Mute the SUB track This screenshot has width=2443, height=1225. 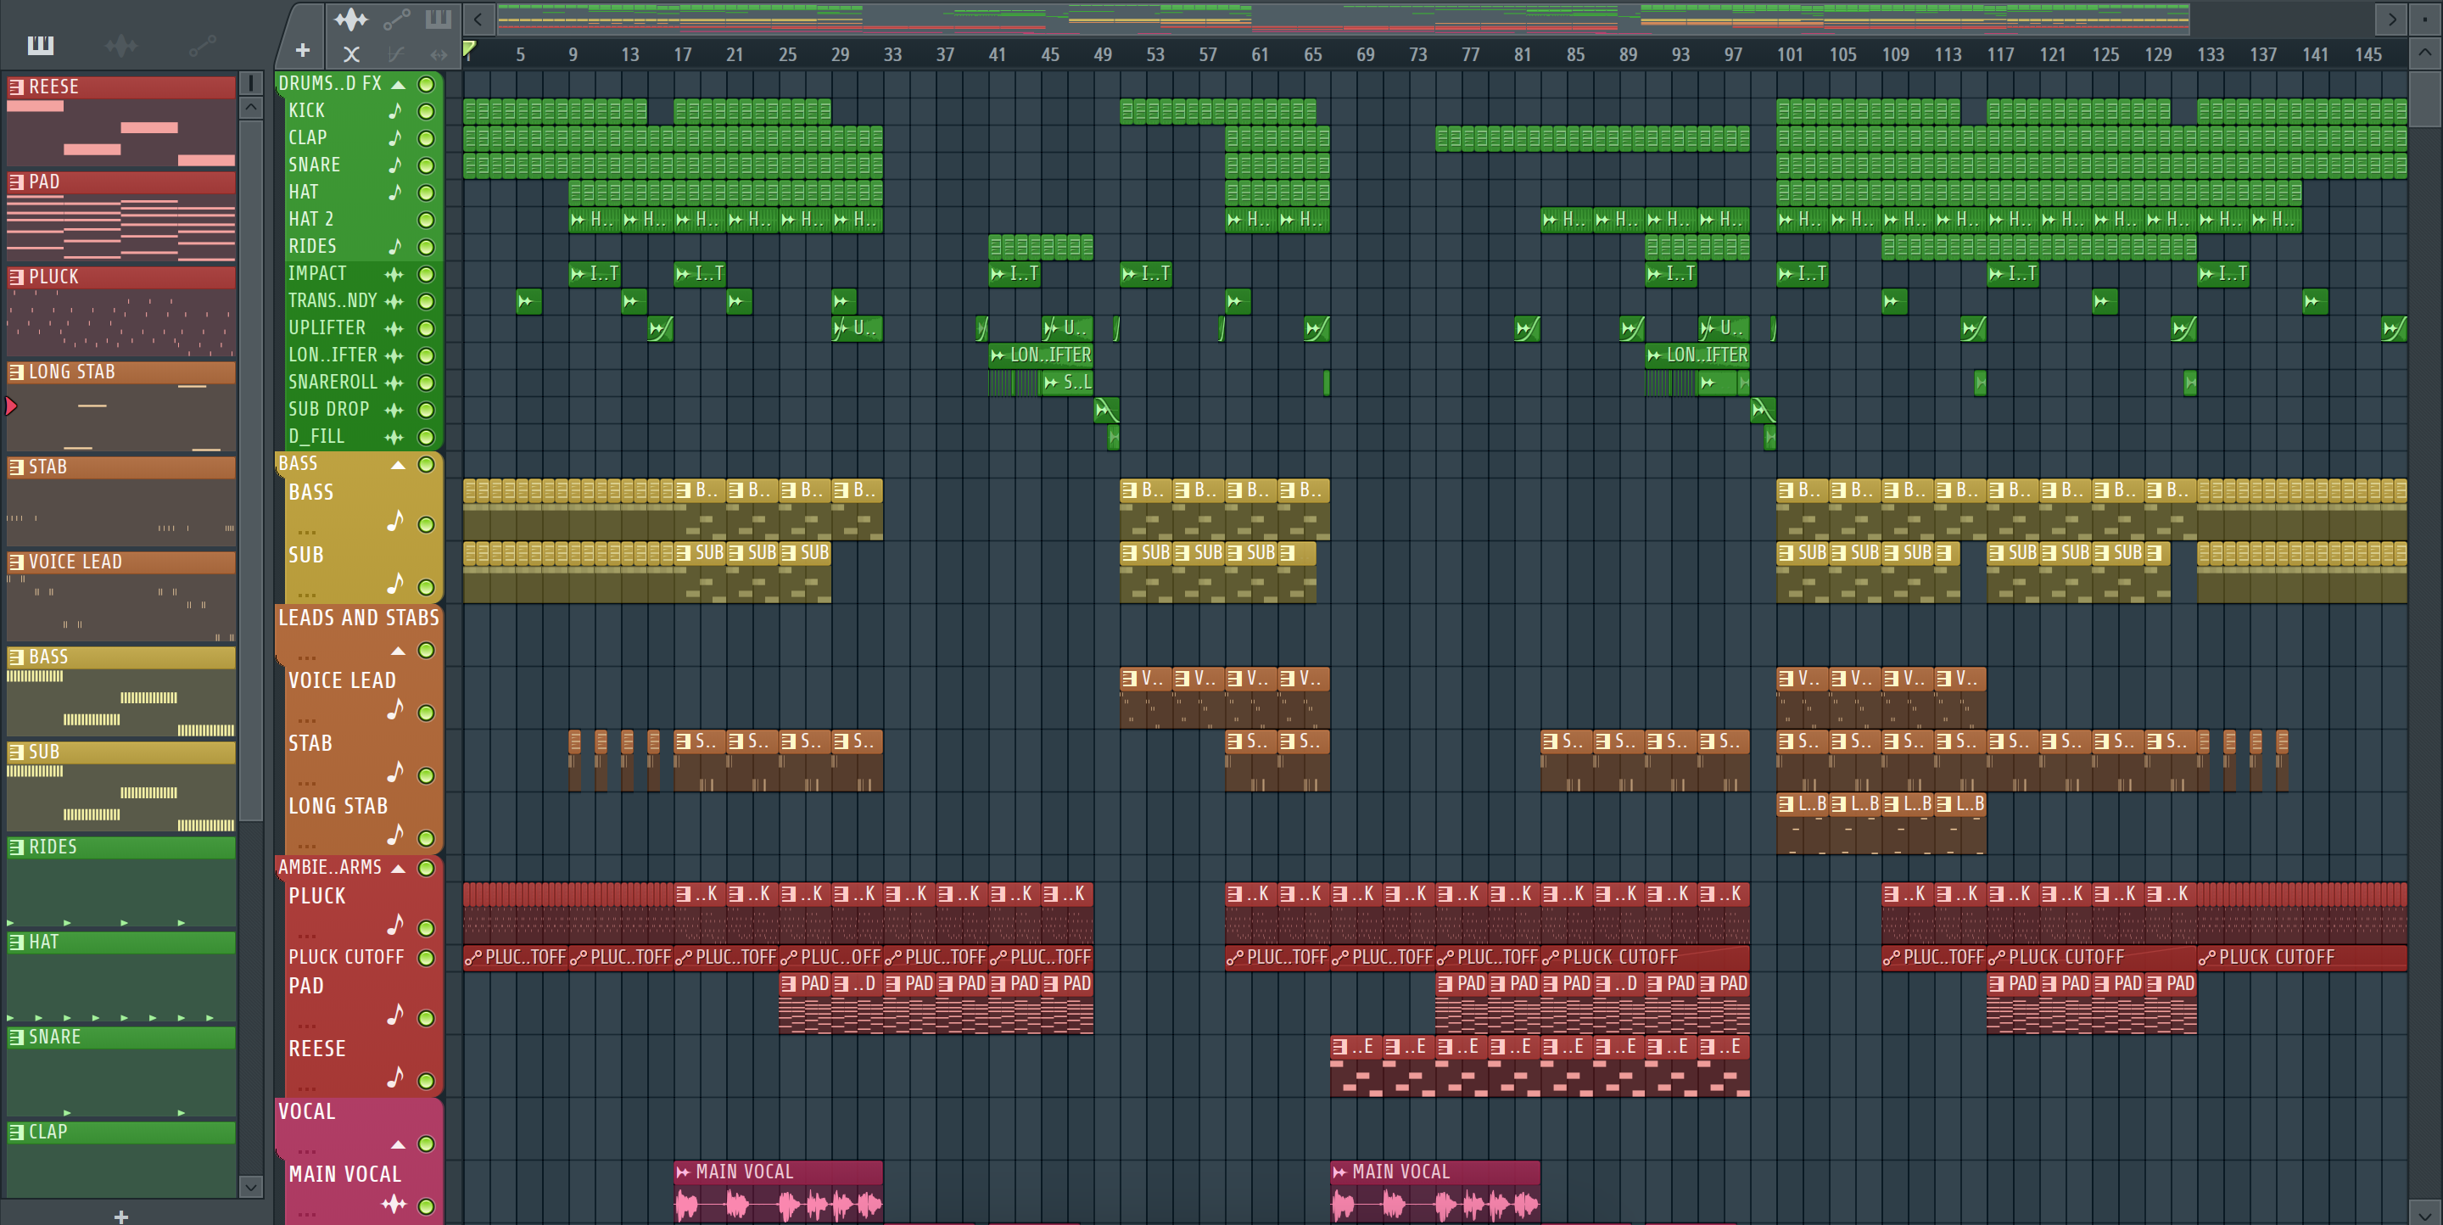(x=427, y=587)
